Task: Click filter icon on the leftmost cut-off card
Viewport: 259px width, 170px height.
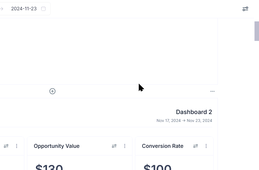Action: pyautogui.click(x=6, y=146)
